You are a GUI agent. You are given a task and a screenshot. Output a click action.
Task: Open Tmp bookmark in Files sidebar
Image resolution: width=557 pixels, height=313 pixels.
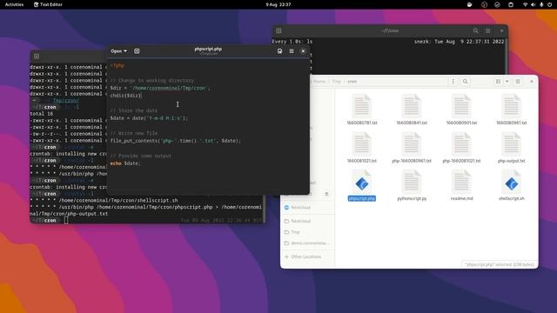click(308, 232)
